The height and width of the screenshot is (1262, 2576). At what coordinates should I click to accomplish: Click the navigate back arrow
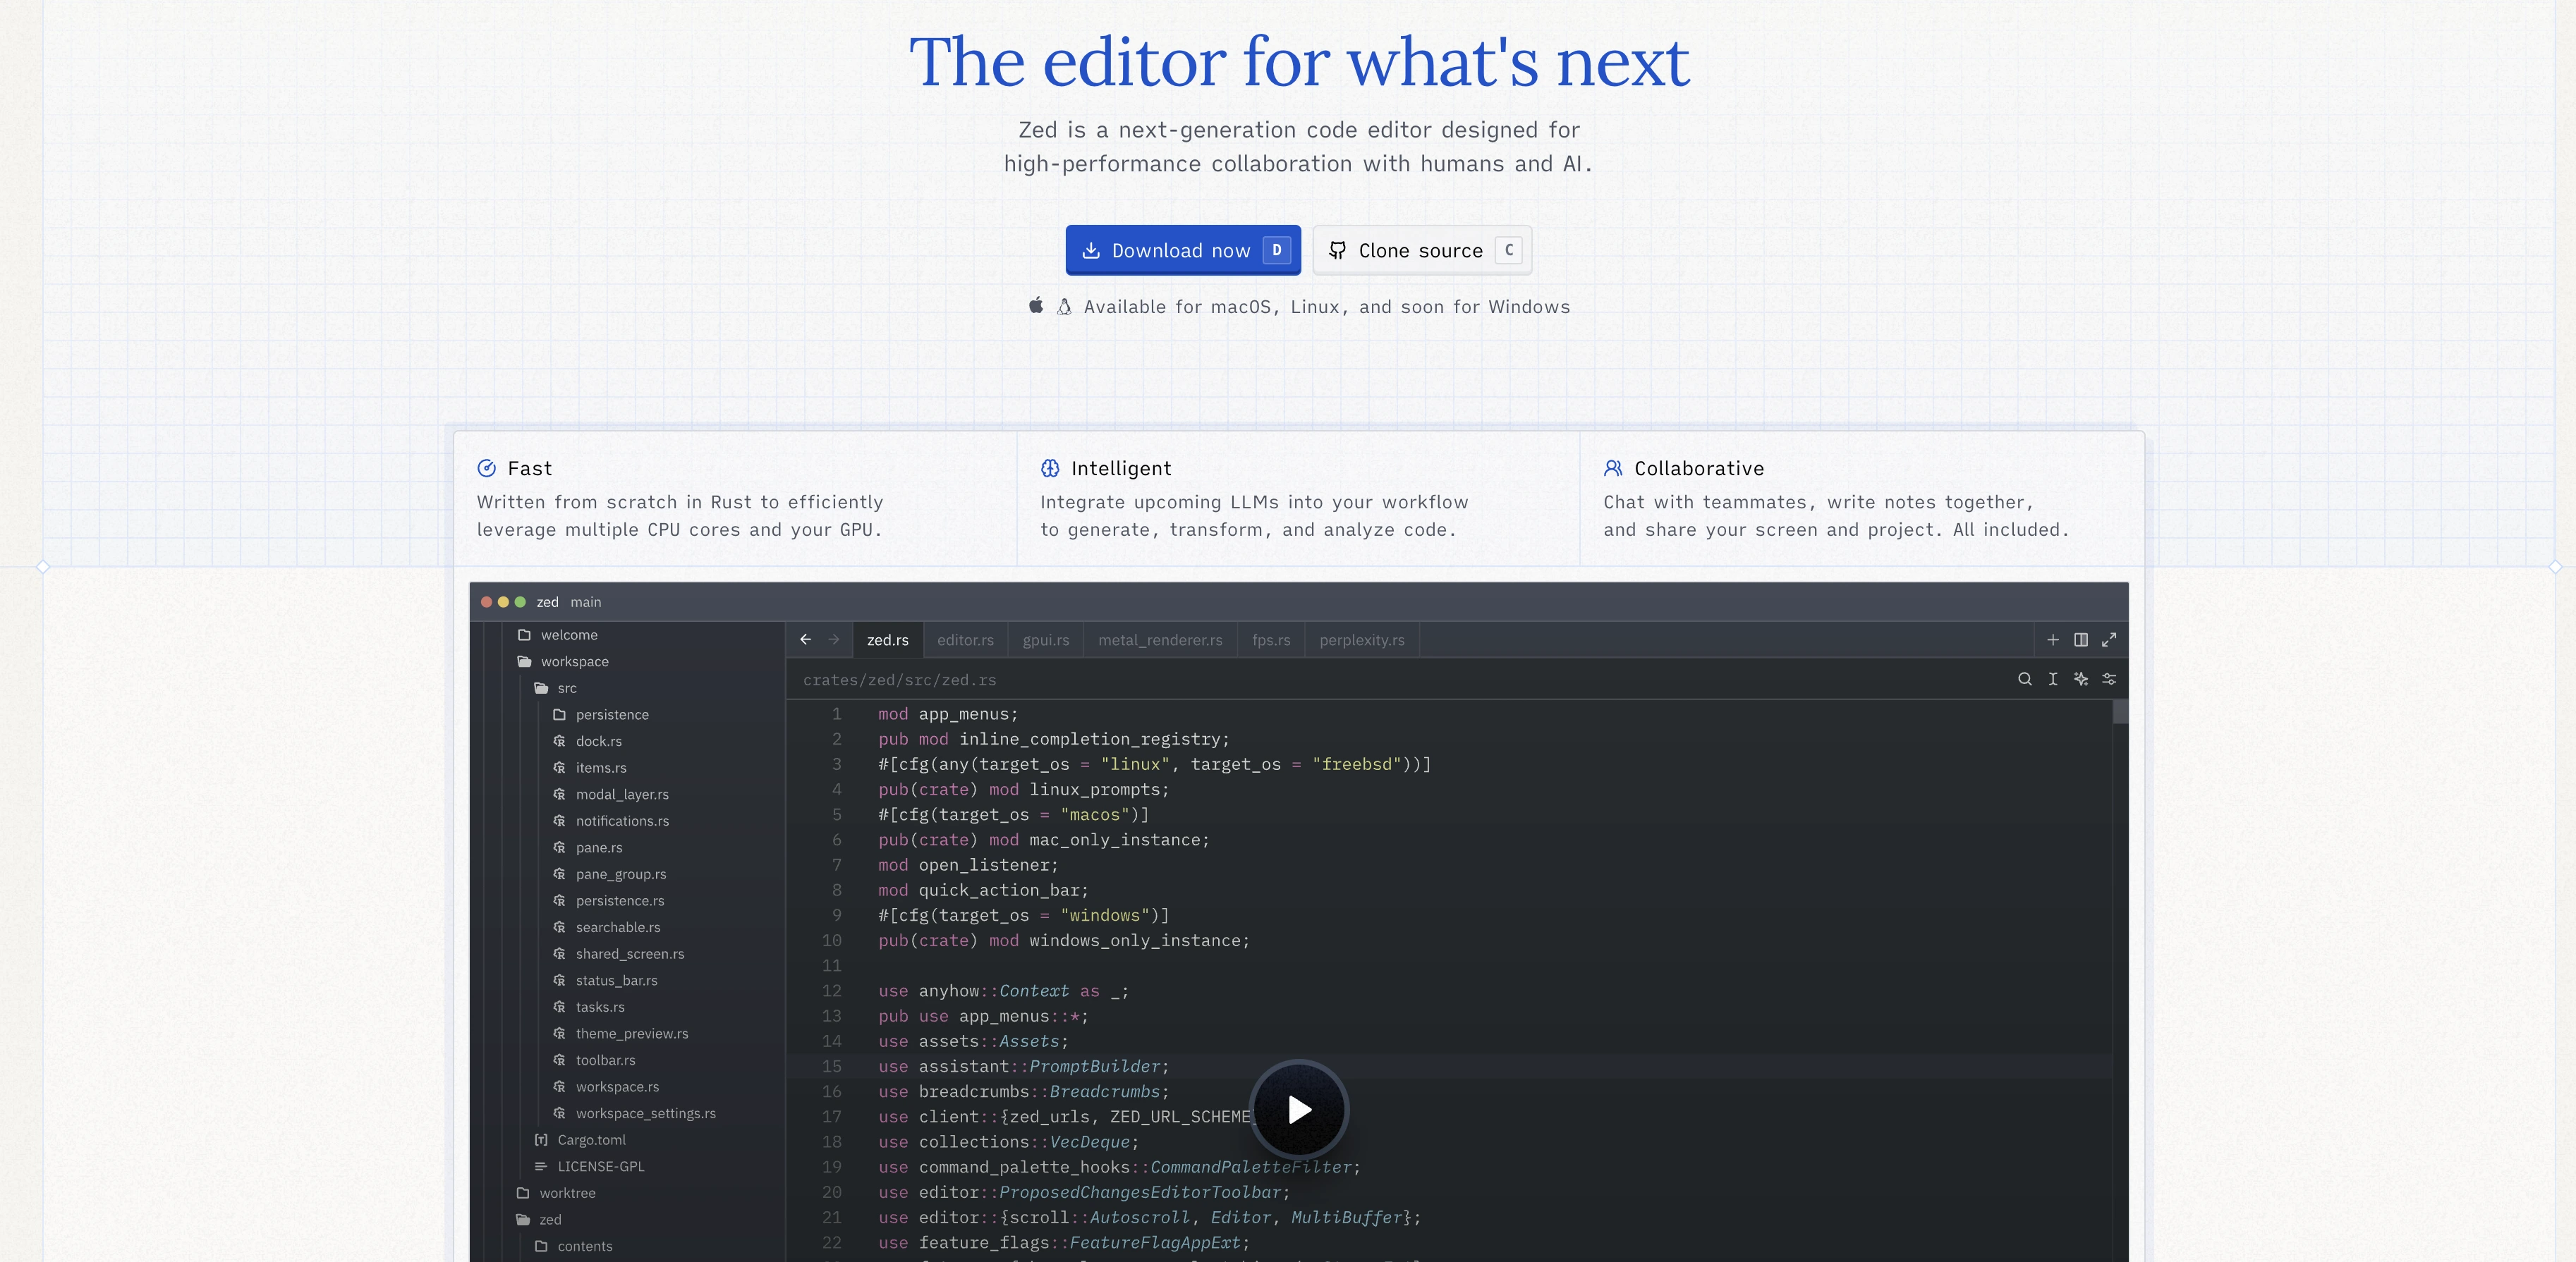[x=805, y=639]
